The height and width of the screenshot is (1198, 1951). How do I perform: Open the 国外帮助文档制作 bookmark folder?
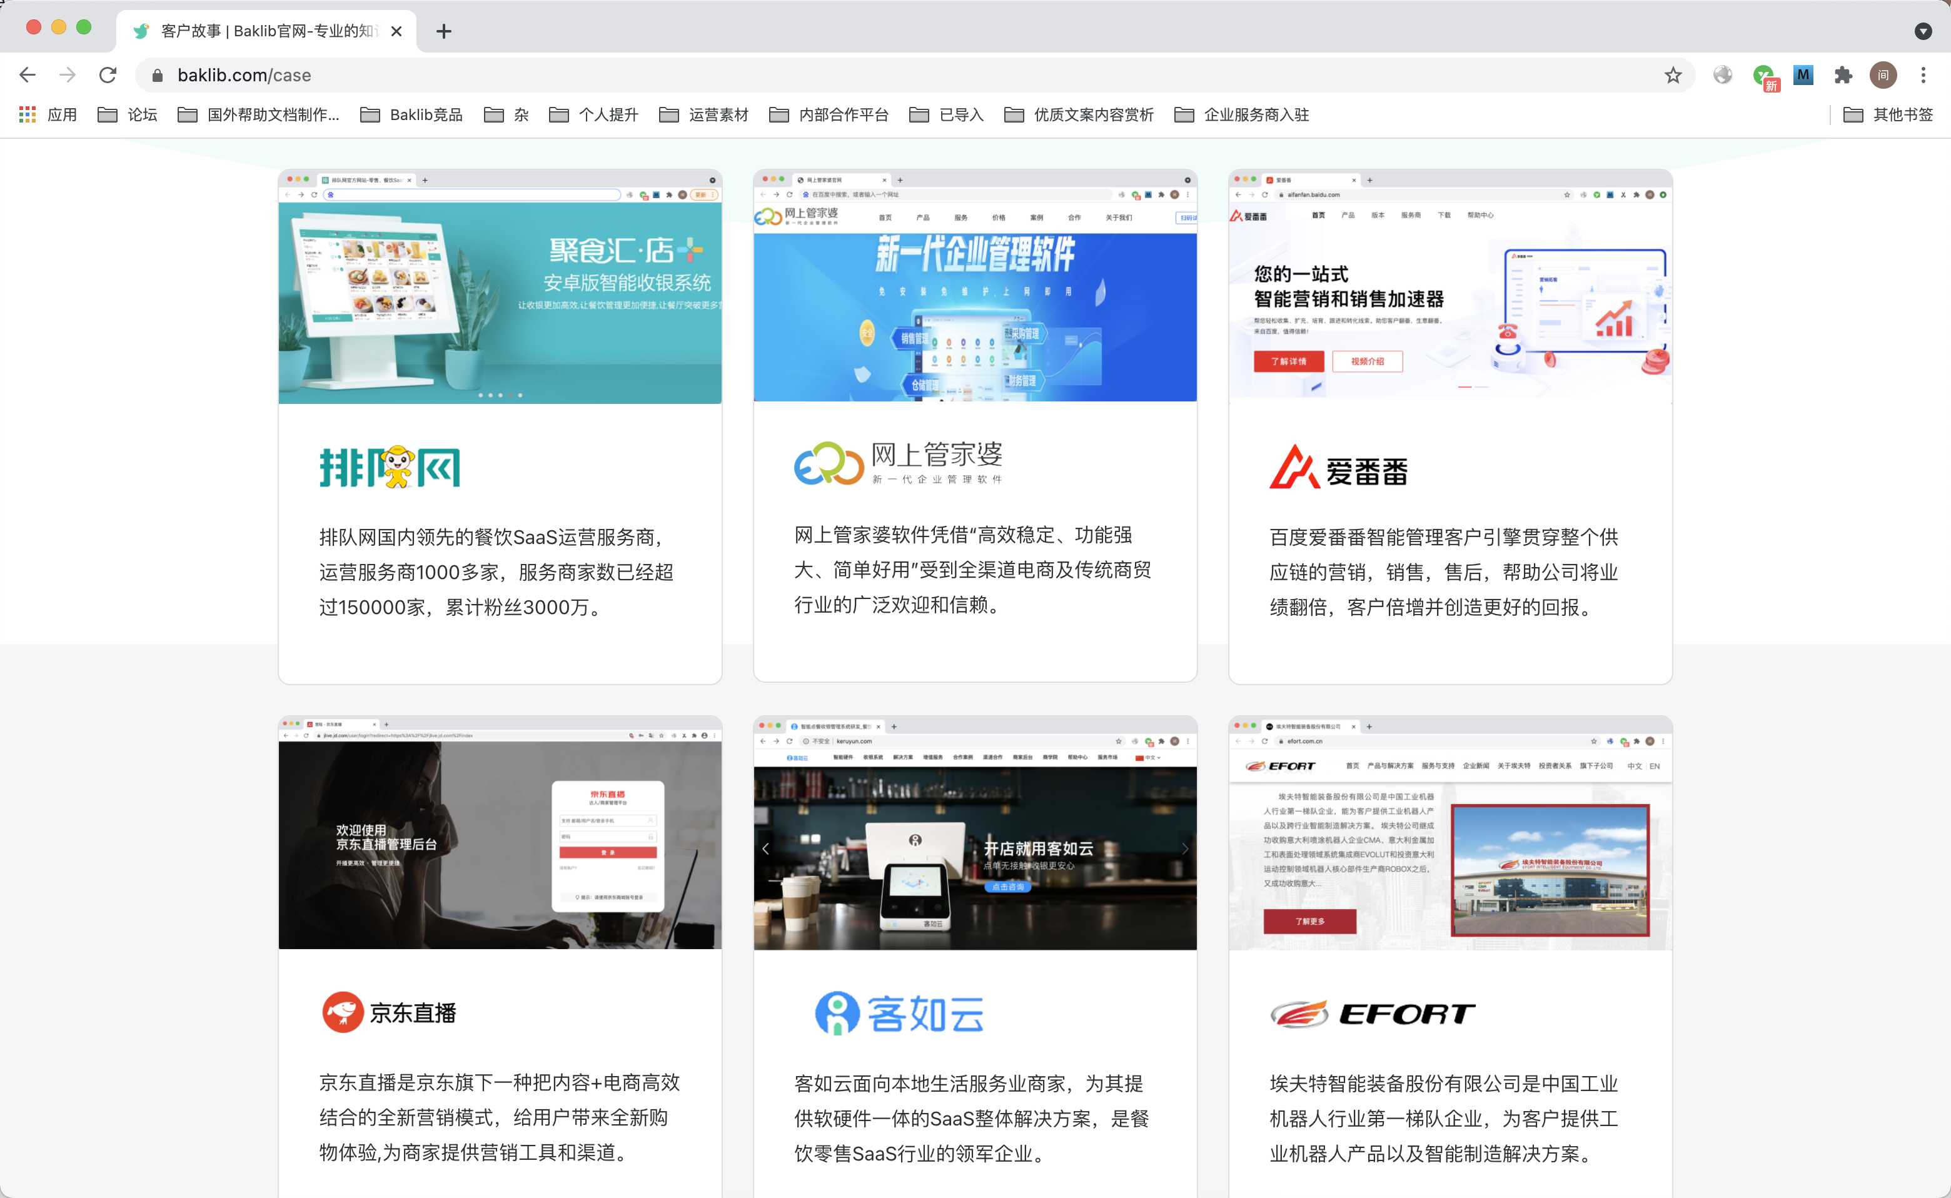258,115
